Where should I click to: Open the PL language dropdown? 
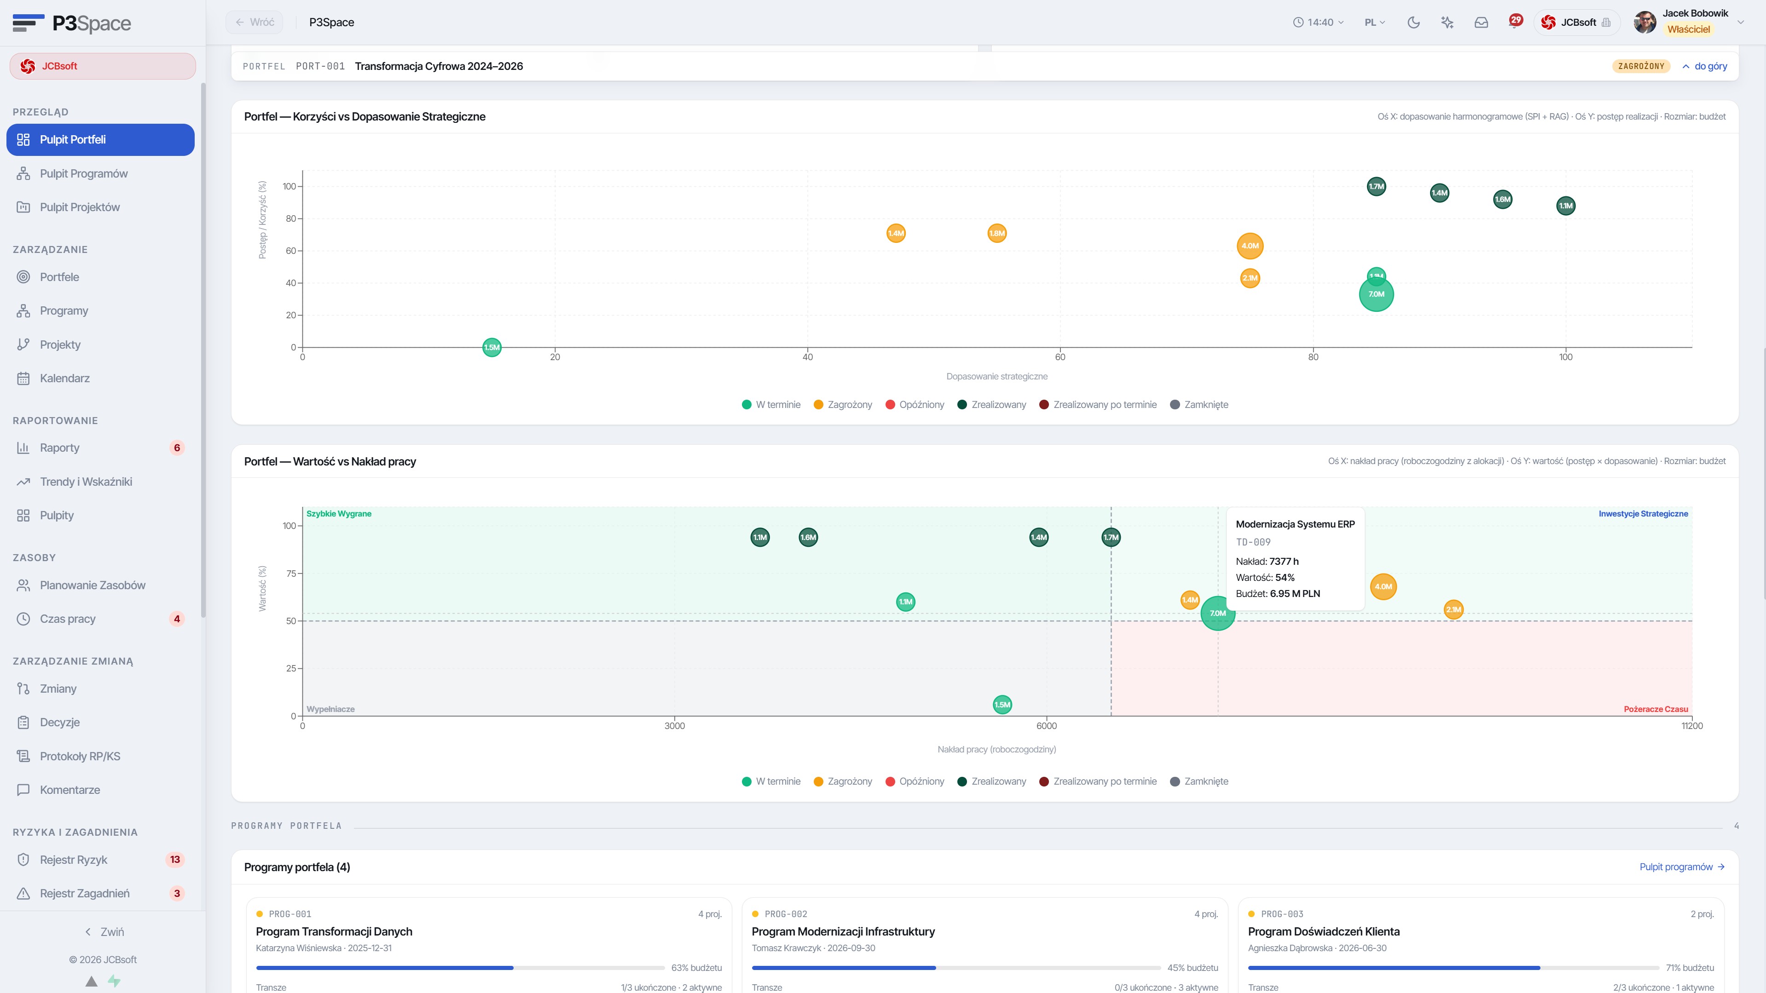(1374, 22)
